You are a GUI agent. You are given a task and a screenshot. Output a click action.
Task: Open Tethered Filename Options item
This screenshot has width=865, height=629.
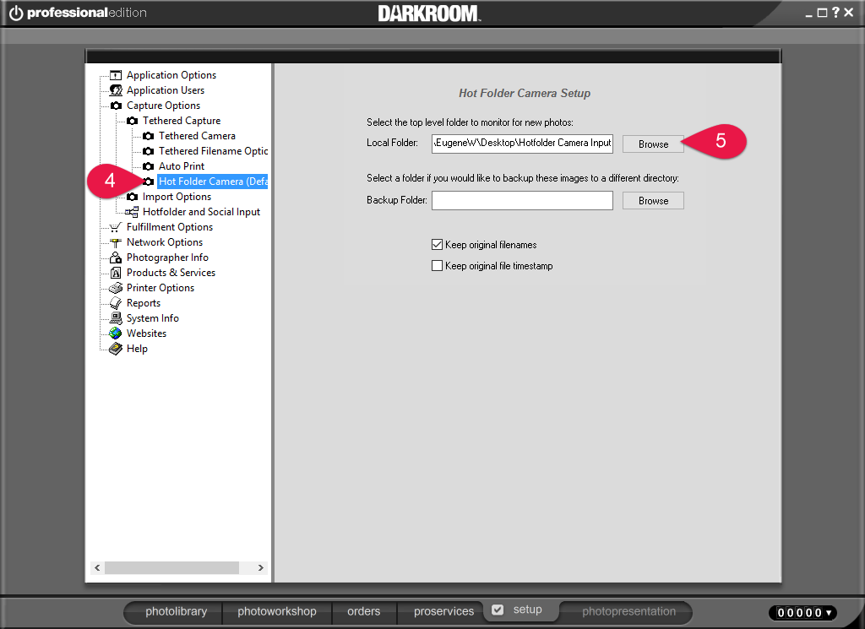point(214,151)
